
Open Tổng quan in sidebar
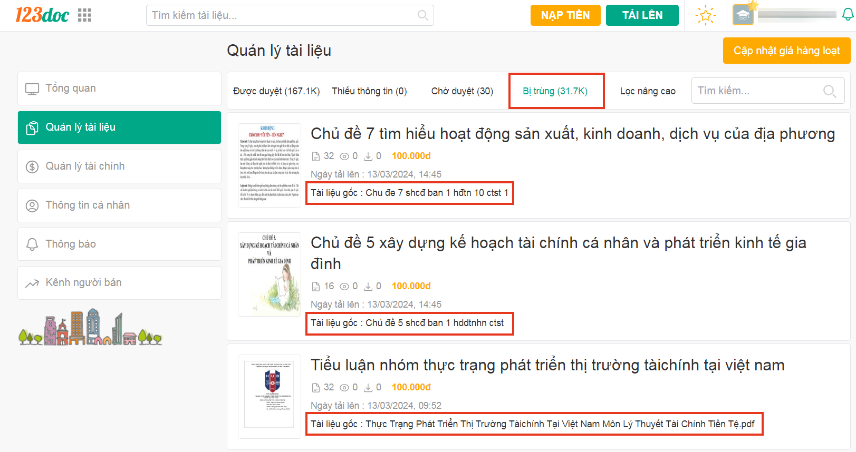pos(119,89)
